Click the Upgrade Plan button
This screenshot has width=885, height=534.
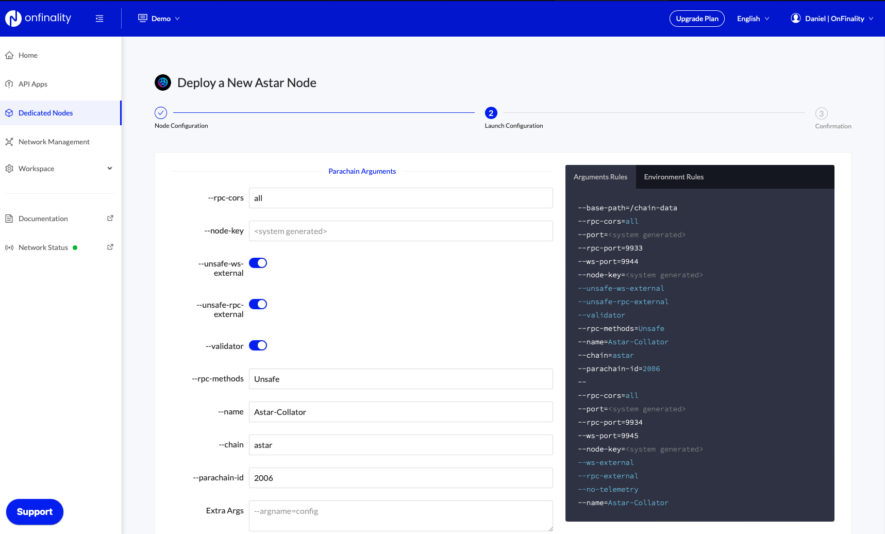tap(697, 19)
